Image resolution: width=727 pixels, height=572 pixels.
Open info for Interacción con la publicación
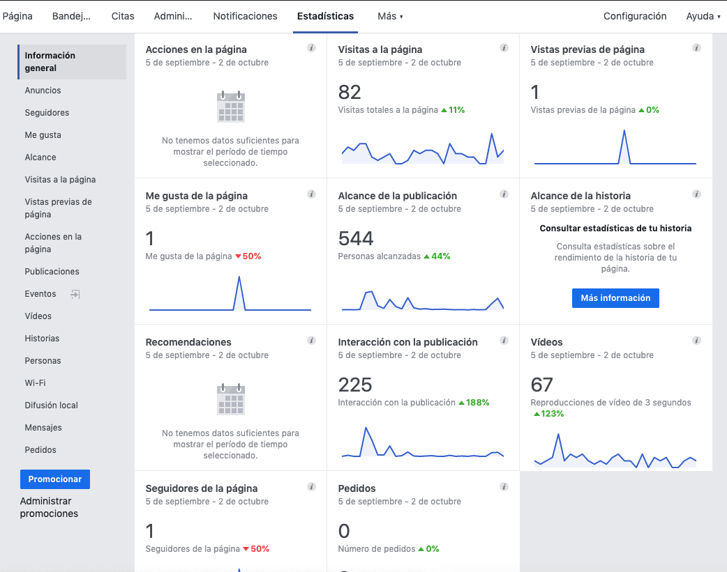[504, 341]
